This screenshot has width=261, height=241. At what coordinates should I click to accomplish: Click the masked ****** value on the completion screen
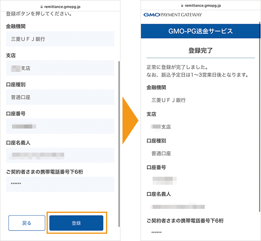tap(157, 233)
